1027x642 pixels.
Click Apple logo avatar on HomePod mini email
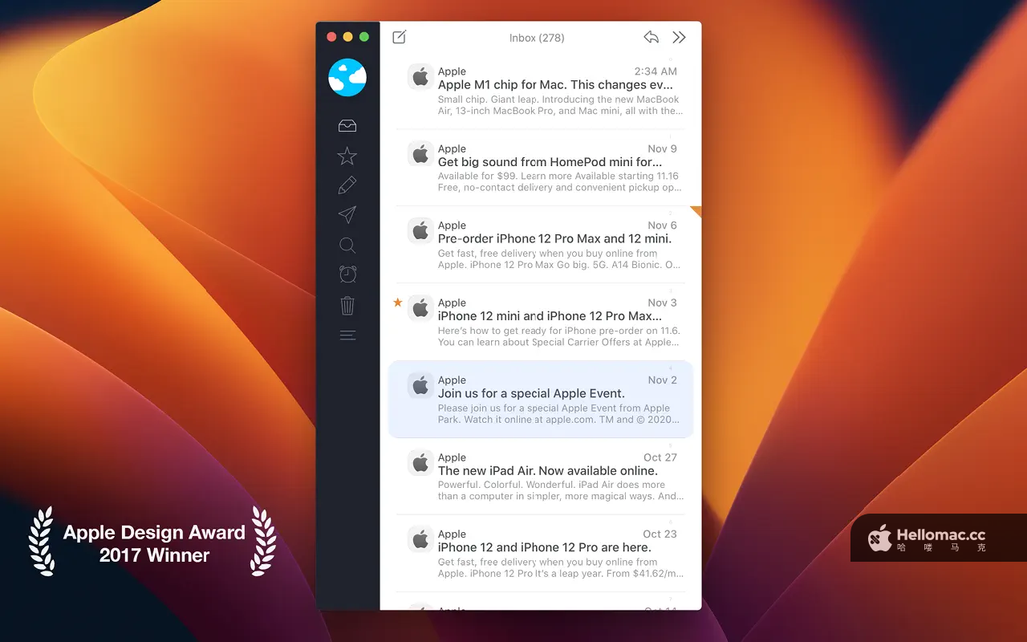pyautogui.click(x=420, y=154)
